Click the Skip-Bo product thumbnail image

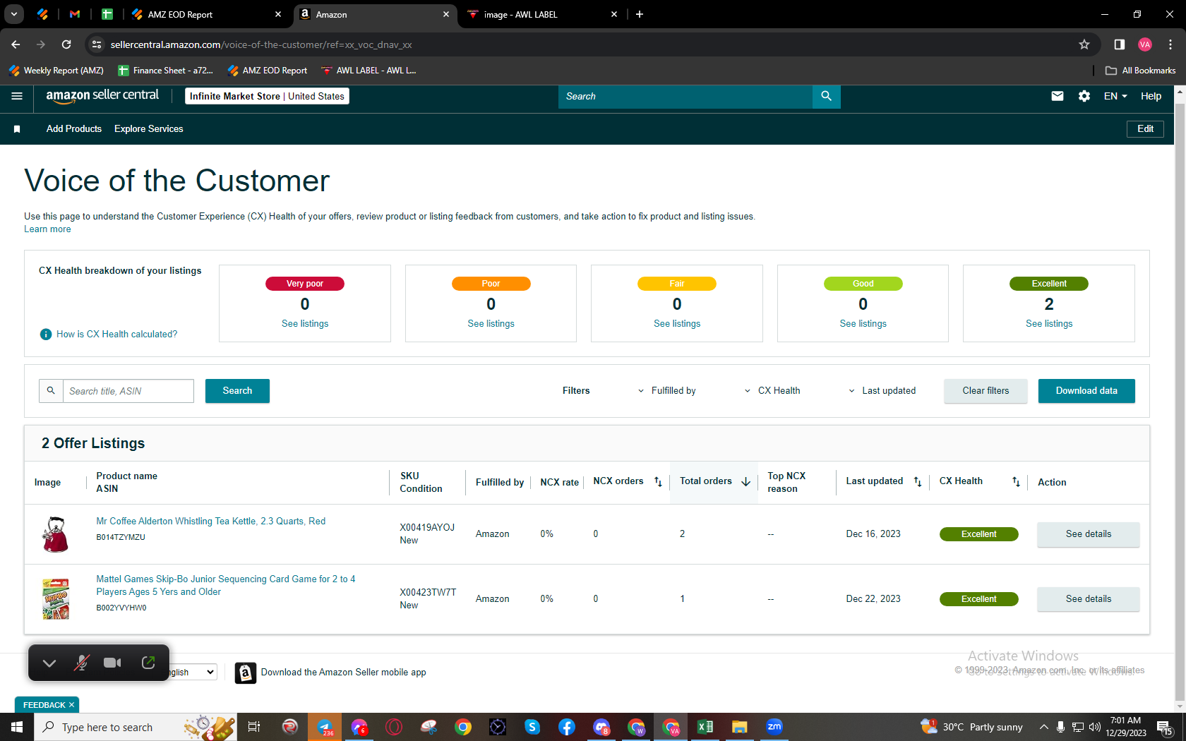click(56, 599)
